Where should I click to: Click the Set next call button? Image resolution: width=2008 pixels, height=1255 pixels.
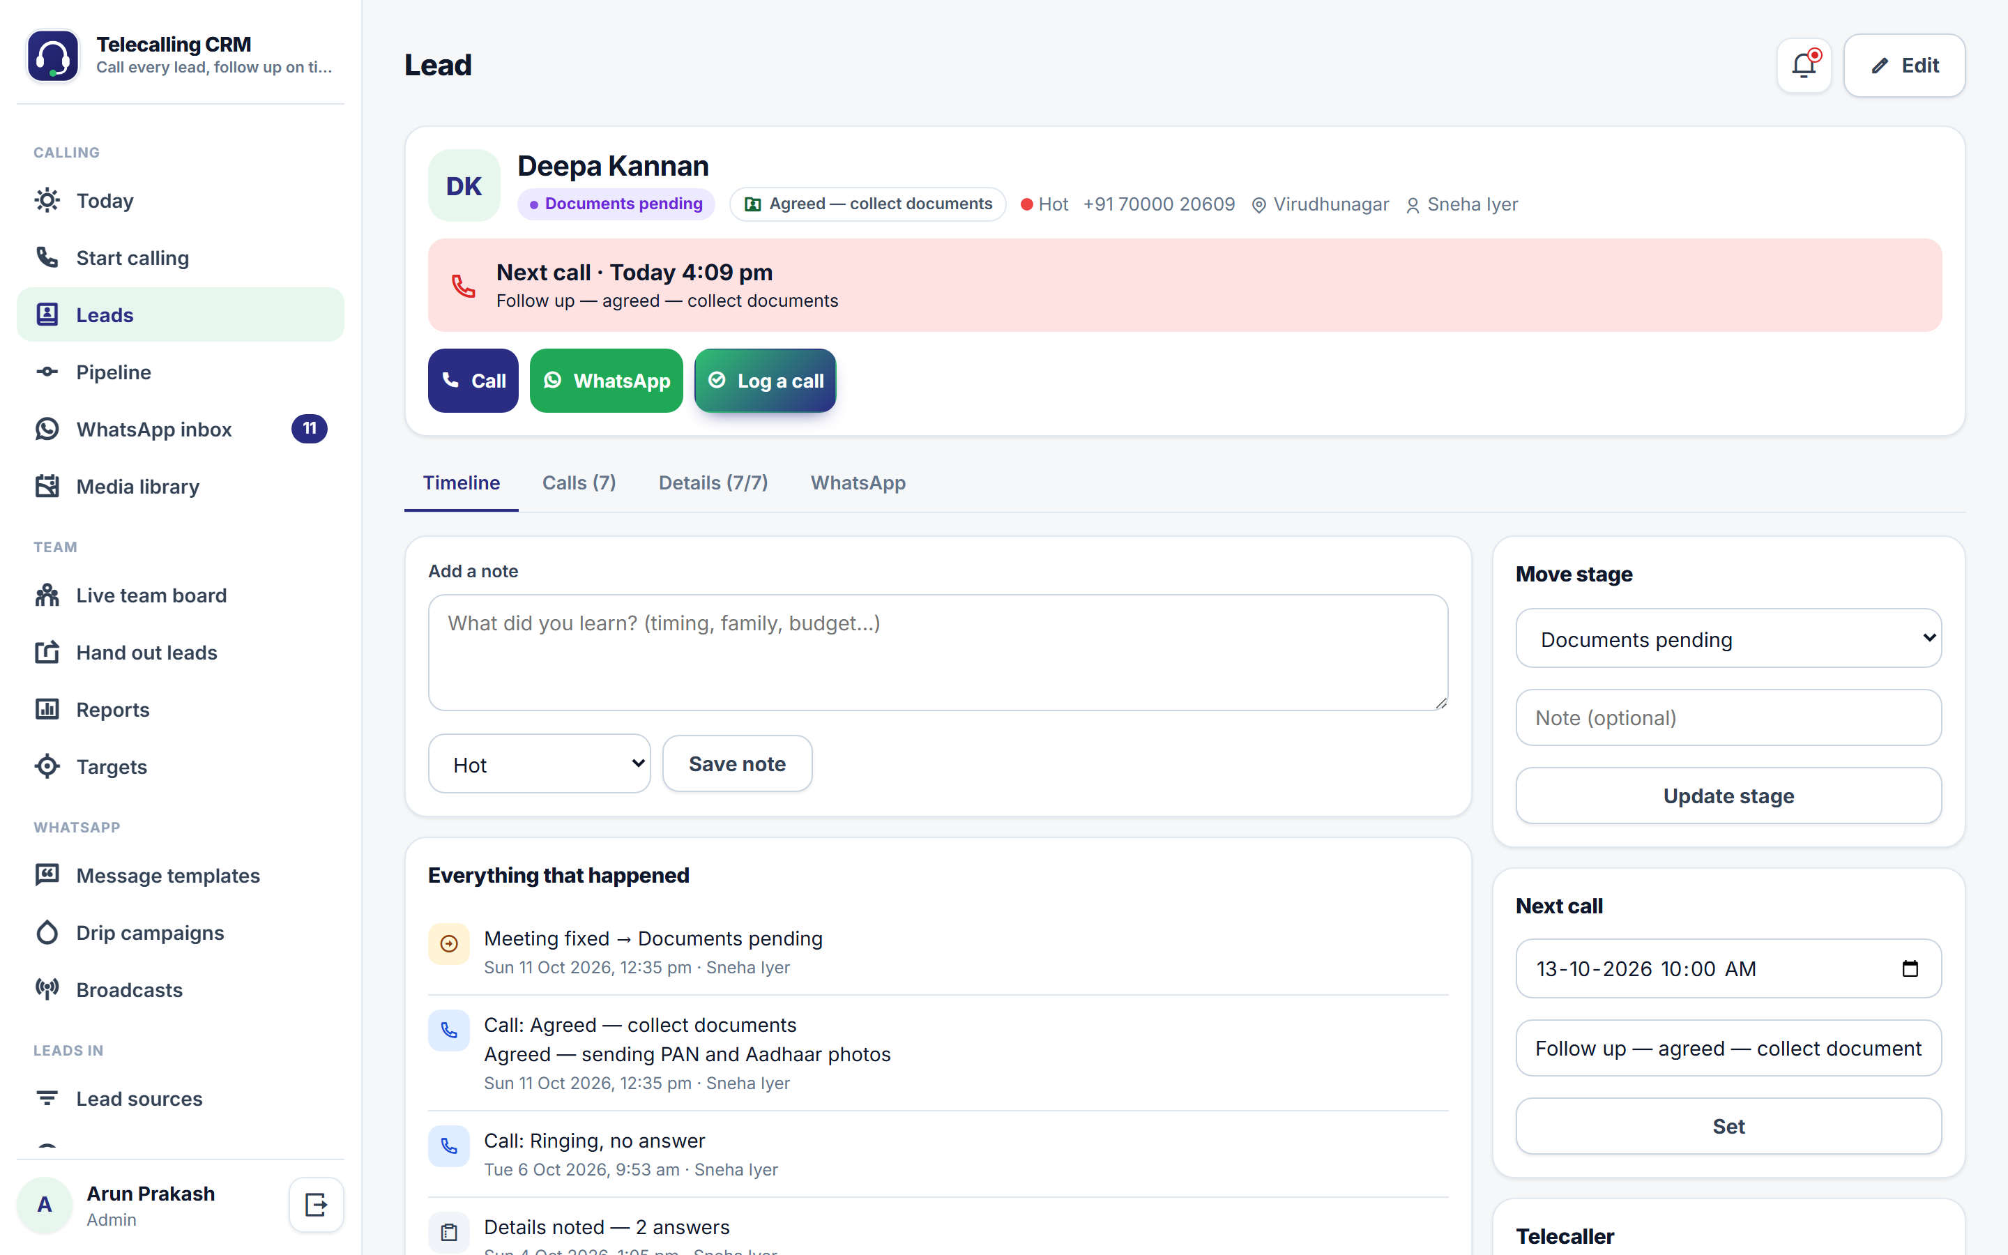coord(1728,1126)
